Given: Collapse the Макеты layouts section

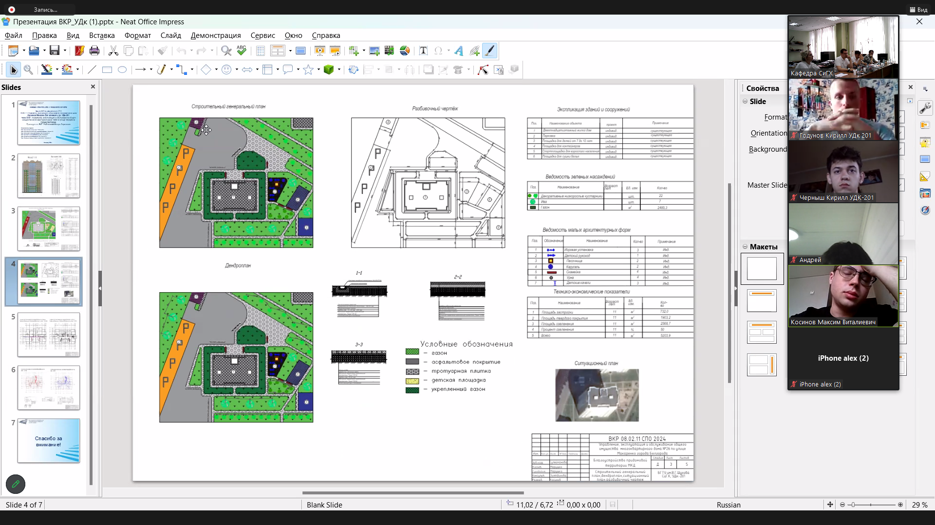Looking at the screenshot, I should pyautogui.click(x=745, y=246).
